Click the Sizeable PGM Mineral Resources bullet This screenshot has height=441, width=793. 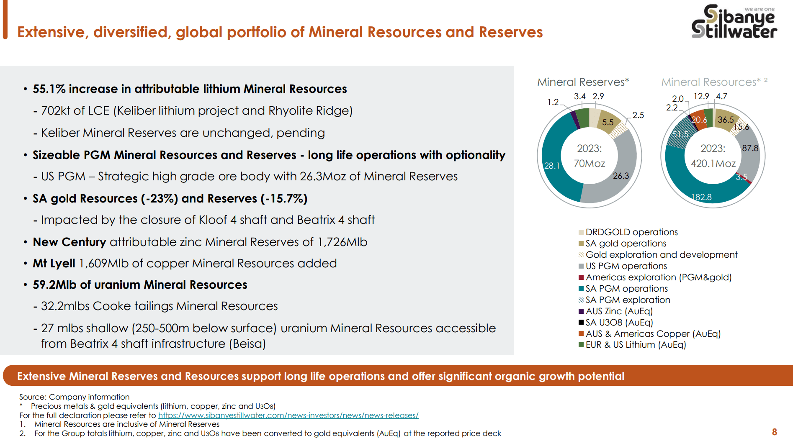click(269, 155)
